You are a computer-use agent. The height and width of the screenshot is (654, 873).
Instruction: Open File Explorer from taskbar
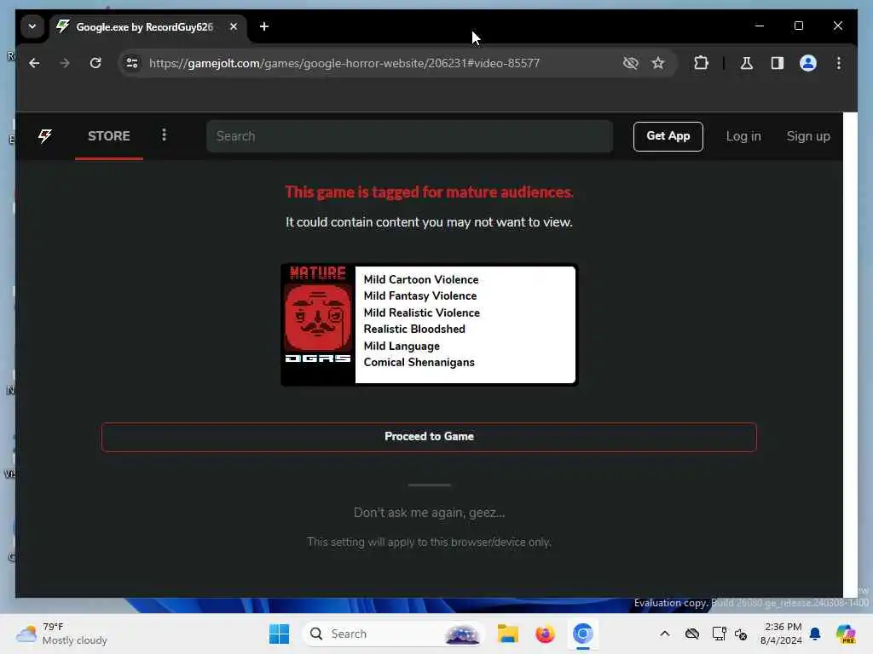tap(508, 634)
